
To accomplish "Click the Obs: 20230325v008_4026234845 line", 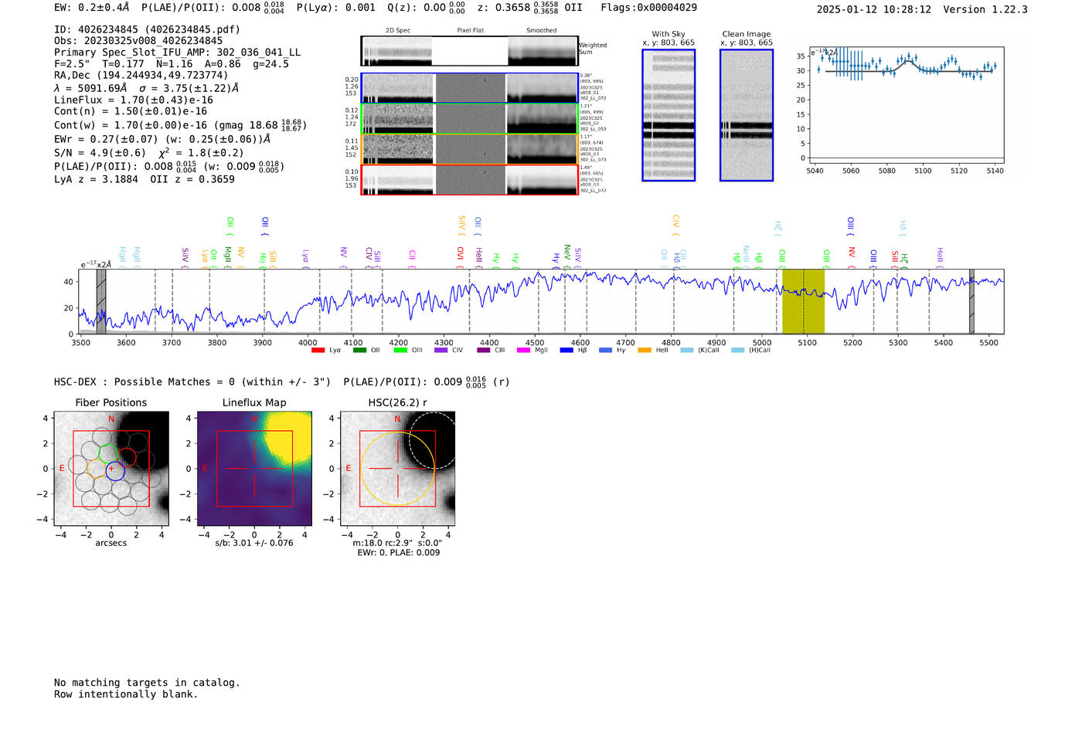I will pyautogui.click(x=138, y=41).
